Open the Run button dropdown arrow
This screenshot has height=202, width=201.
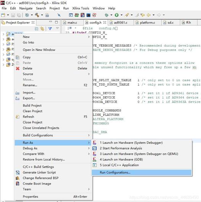tap(122, 15)
